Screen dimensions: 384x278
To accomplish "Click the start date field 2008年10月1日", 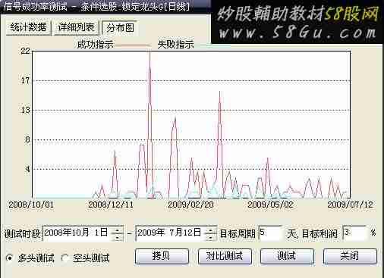I will pos(78,233).
